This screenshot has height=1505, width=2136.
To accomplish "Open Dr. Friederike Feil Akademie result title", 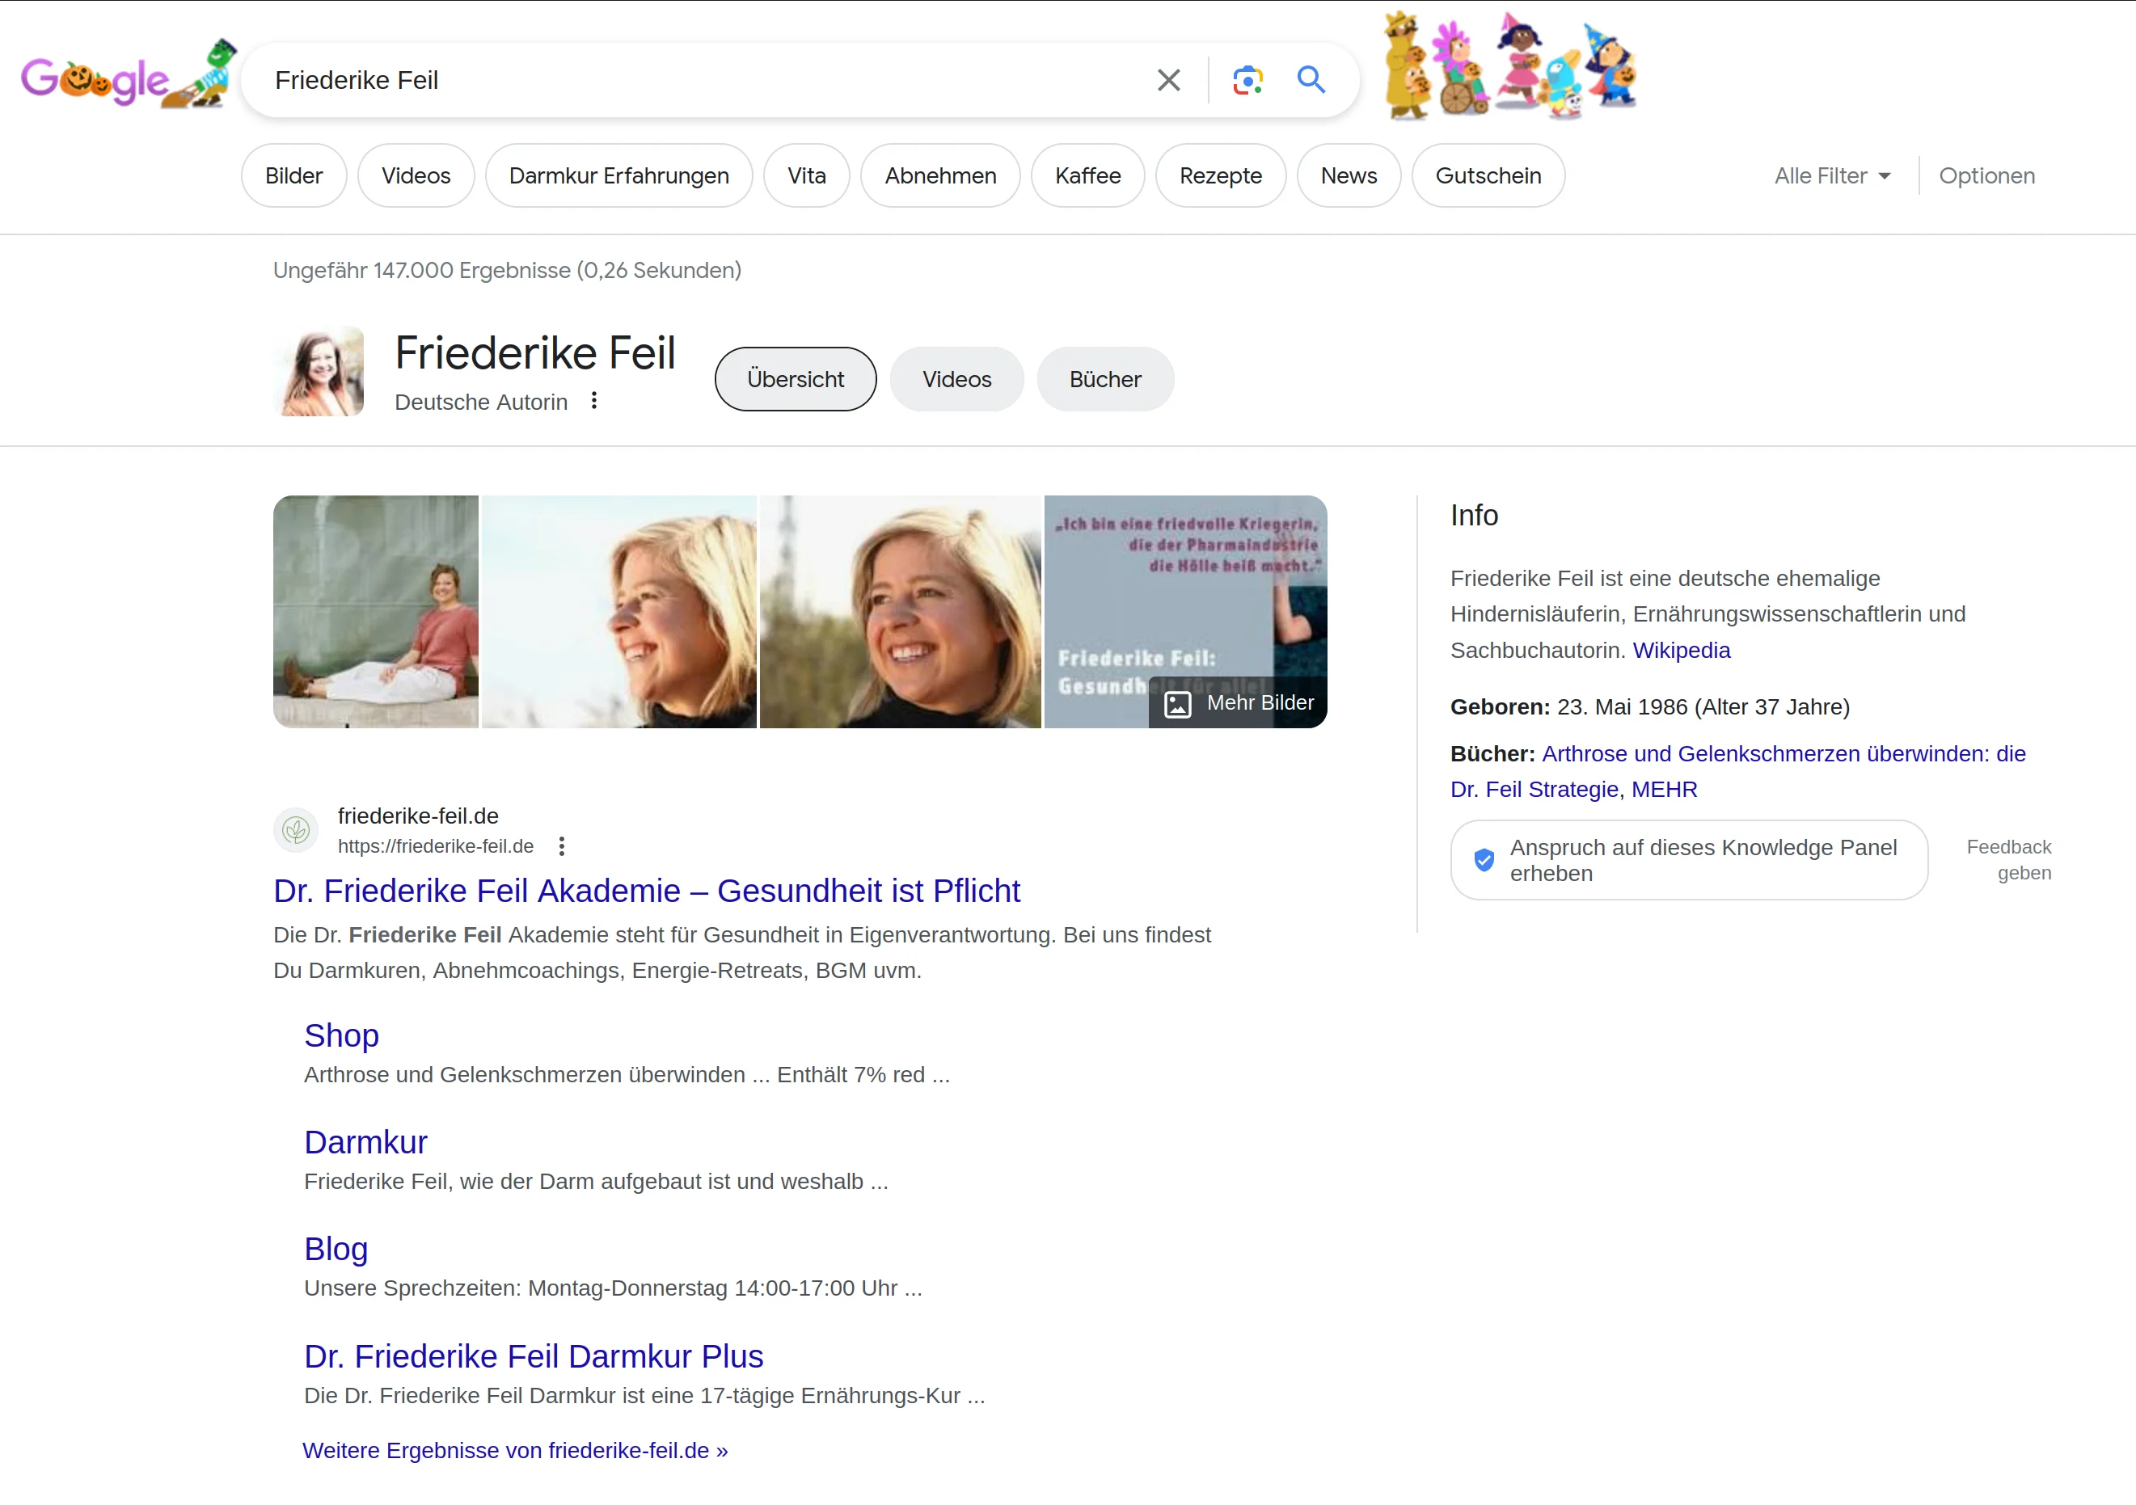I will pos(647,891).
